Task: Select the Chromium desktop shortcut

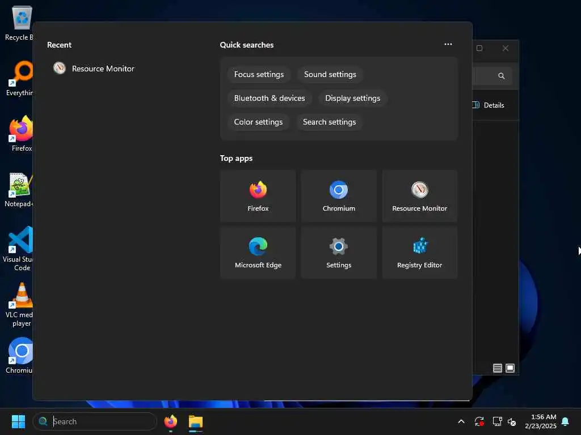Action: click(x=19, y=356)
